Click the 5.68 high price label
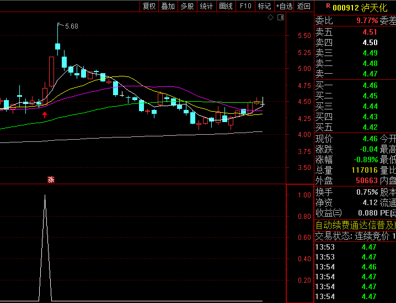 coord(72,26)
